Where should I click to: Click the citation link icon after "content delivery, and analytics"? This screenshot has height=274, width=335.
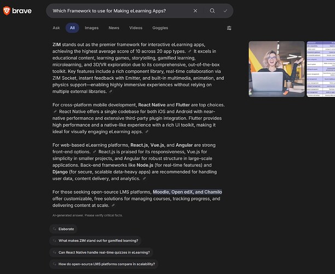(144, 179)
